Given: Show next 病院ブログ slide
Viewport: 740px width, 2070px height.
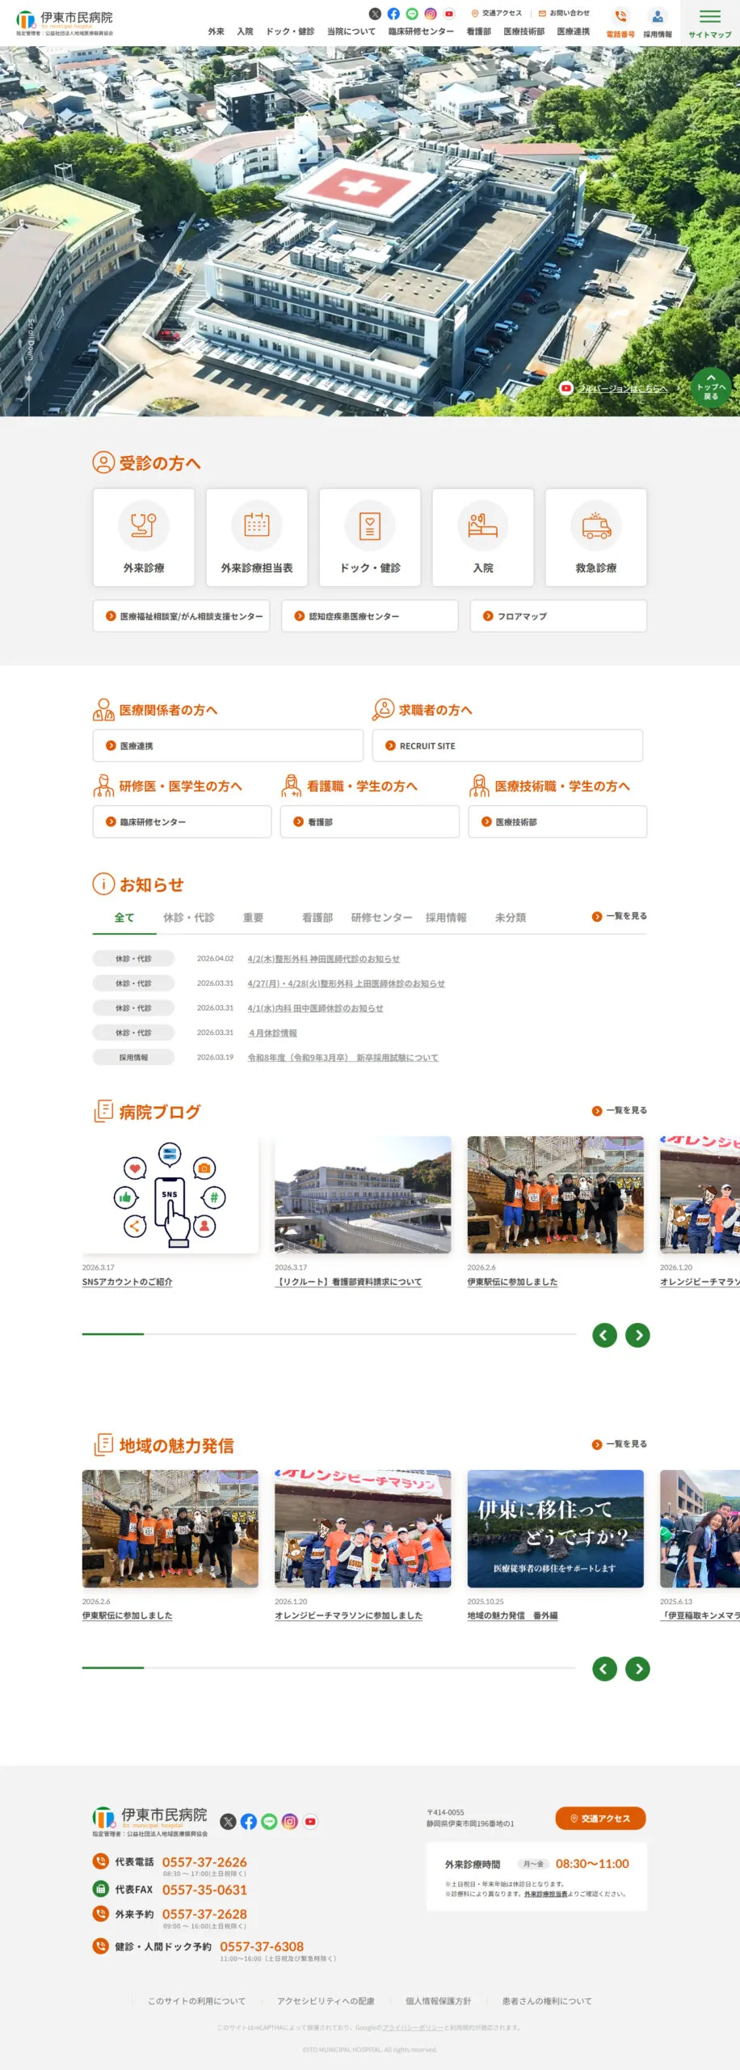Looking at the screenshot, I should [637, 1335].
